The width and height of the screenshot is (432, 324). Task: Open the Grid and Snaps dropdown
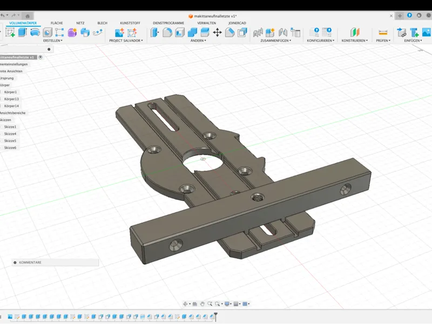pos(237,303)
